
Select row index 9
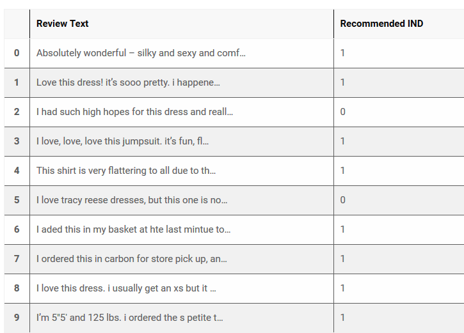[x=17, y=318]
